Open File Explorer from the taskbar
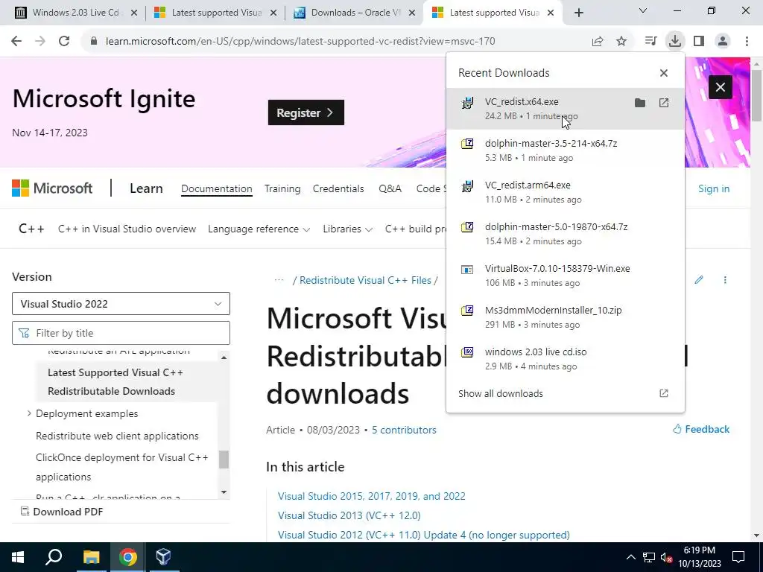 tap(91, 557)
